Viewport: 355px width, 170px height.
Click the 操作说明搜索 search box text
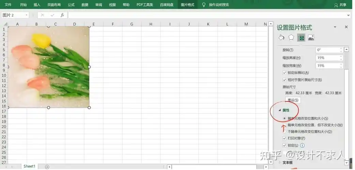219,4
